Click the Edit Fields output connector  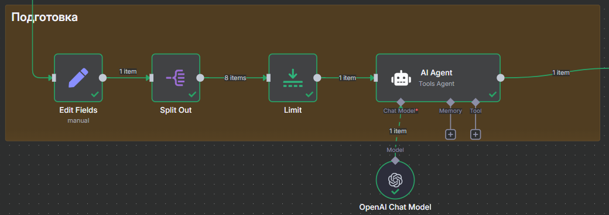(x=102, y=78)
